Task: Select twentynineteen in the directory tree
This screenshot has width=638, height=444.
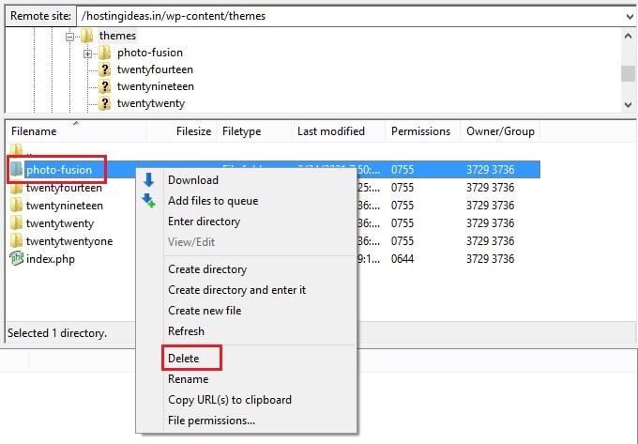Action: coord(155,86)
